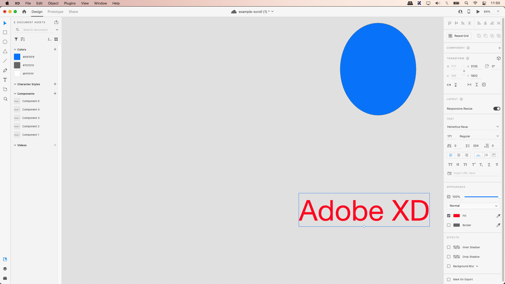
Task: Collapse the Colors section
Action: [x=15, y=49]
